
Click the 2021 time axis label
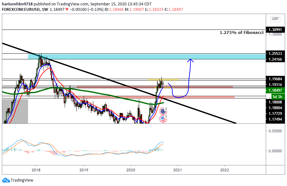[x=178, y=170]
